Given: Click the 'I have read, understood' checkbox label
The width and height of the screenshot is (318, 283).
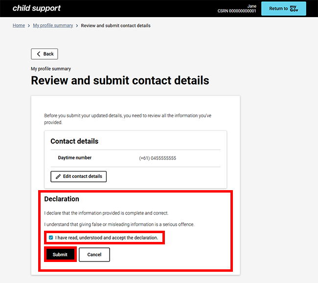Looking at the screenshot, I should (106, 238).
